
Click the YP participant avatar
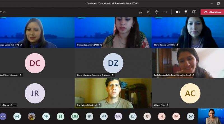tap(46, 116)
